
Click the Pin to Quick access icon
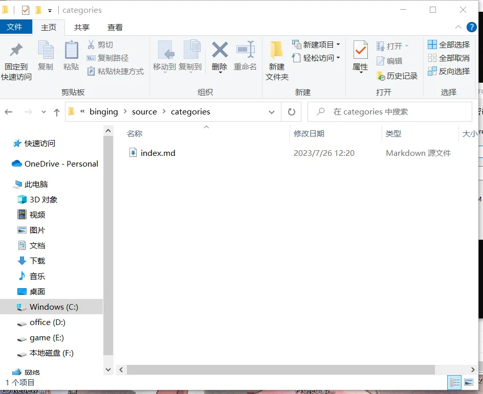pyautogui.click(x=16, y=51)
